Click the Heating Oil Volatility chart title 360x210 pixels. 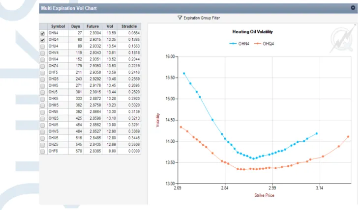pyautogui.click(x=253, y=31)
